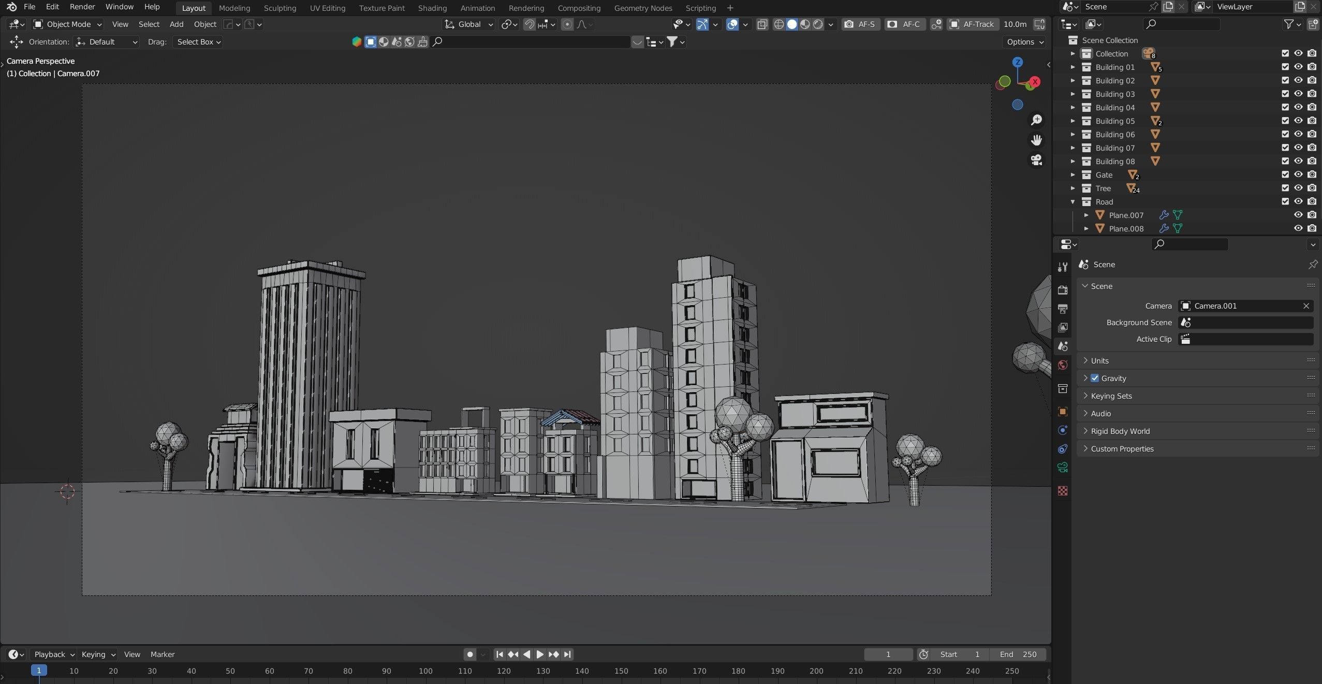Screen dimensions: 1322x684
Task: Open the World properties tab
Action: click(x=1063, y=365)
